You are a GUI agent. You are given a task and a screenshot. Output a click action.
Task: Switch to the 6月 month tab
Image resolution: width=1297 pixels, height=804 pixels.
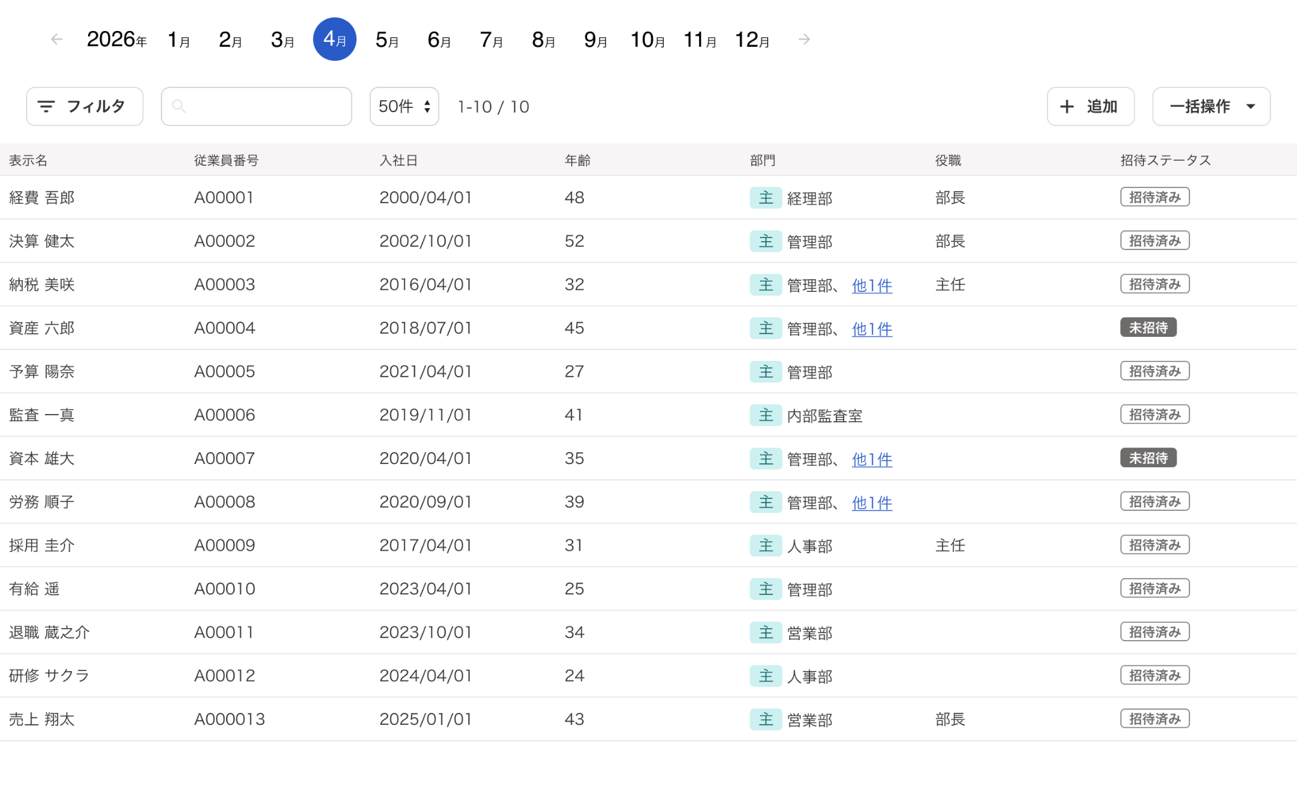click(439, 39)
